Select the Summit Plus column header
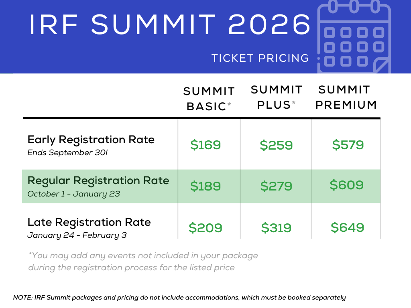 276,97
